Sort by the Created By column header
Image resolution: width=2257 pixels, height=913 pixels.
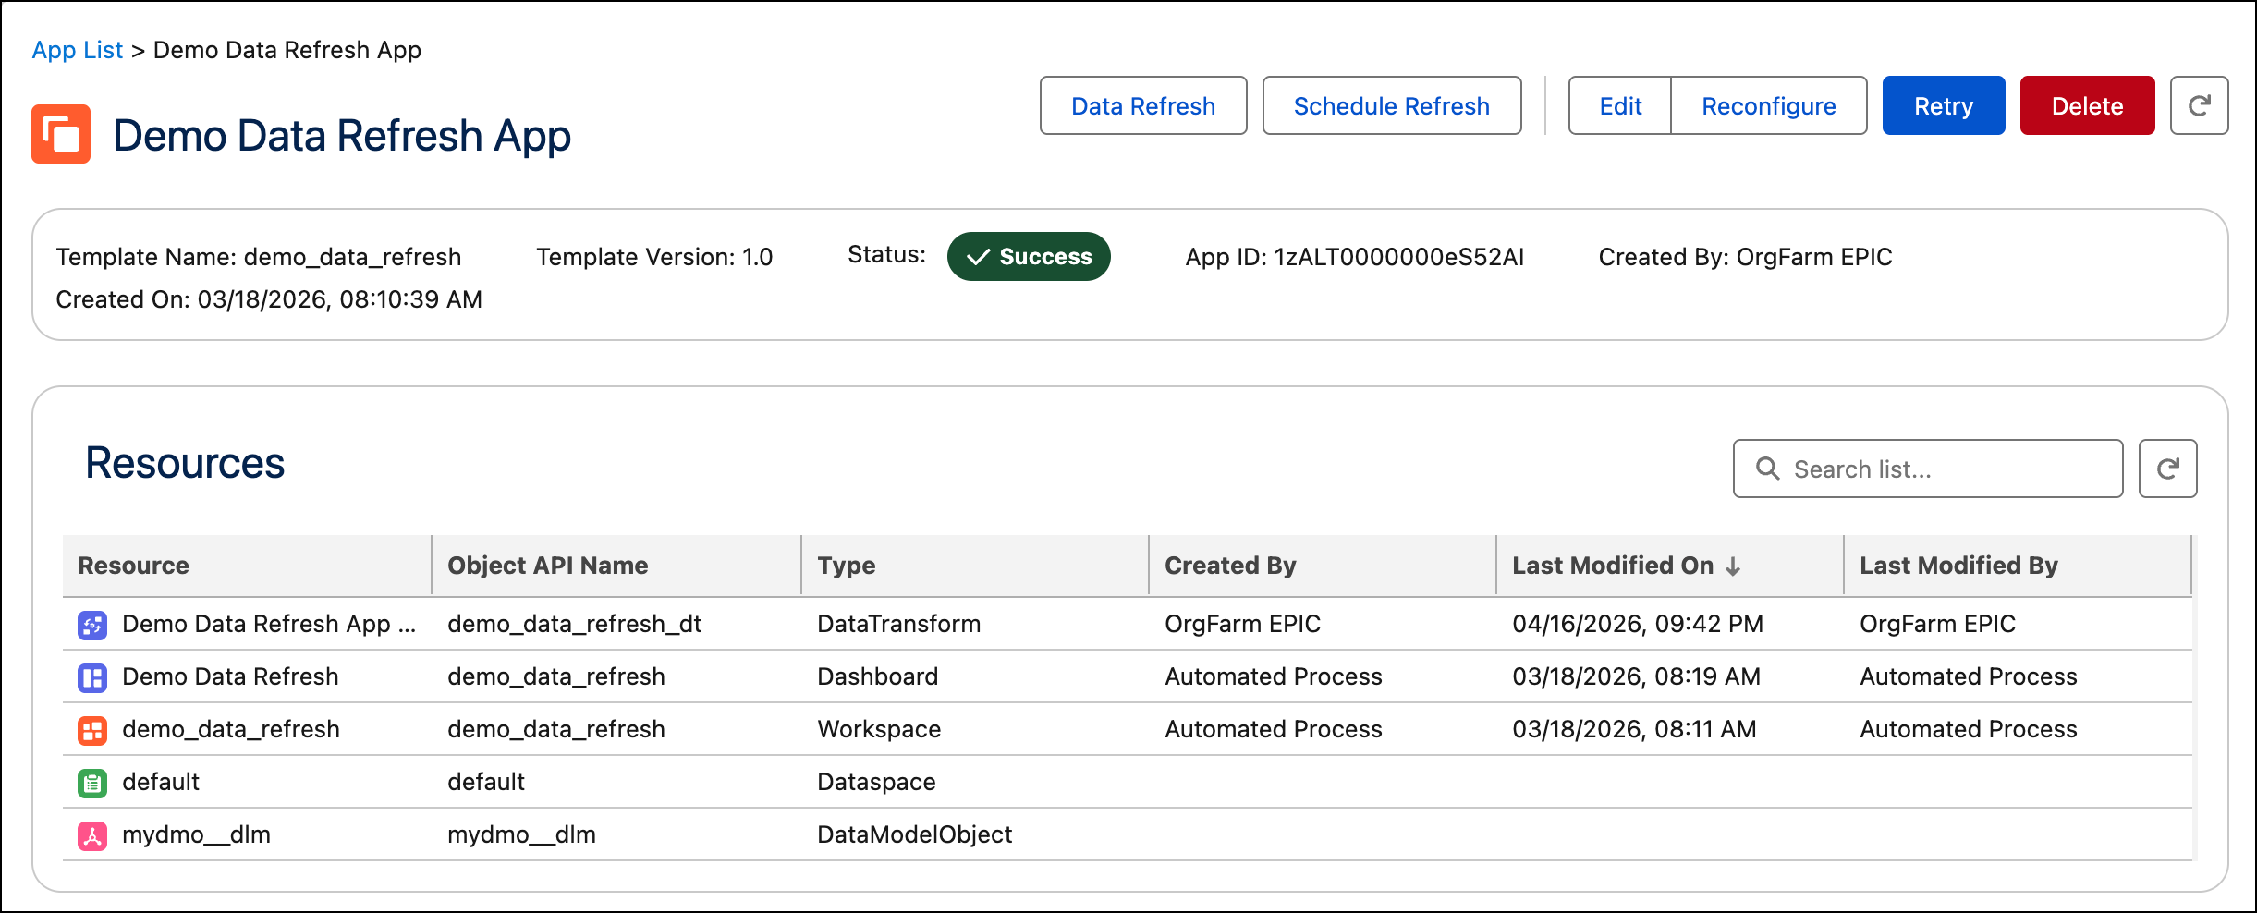coord(1323,566)
